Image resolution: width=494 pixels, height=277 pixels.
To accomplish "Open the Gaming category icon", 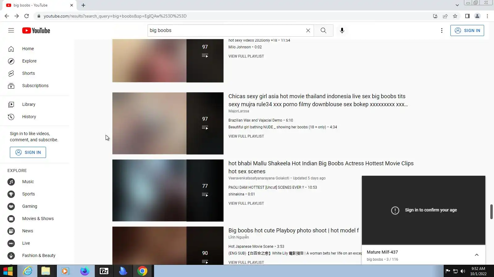I will (x=11, y=207).
